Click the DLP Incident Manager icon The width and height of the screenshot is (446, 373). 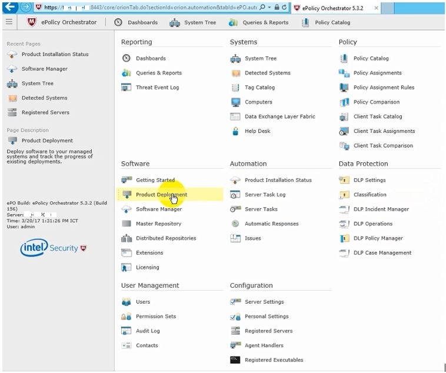coord(344,209)
